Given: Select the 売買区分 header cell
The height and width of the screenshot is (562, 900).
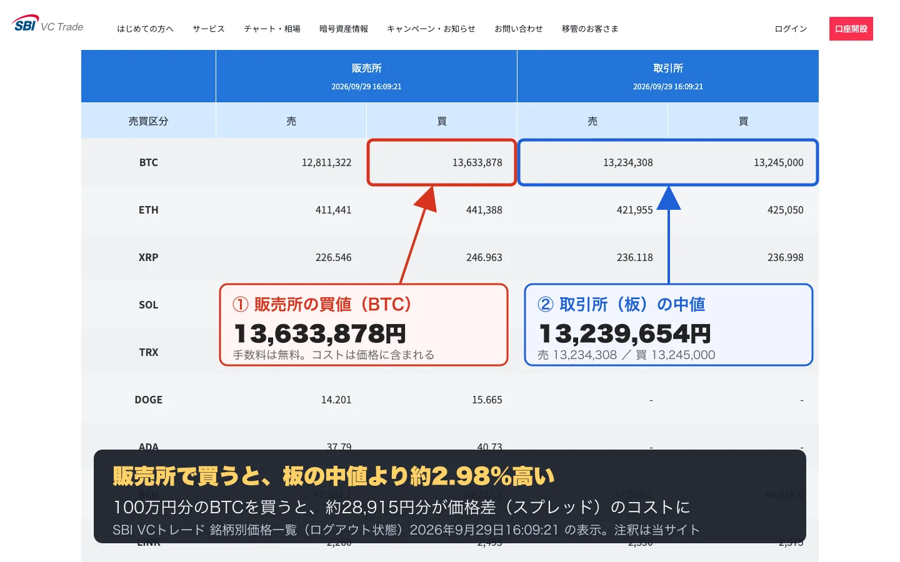Looking at the screenshot, I should click(x=148, y=121).
